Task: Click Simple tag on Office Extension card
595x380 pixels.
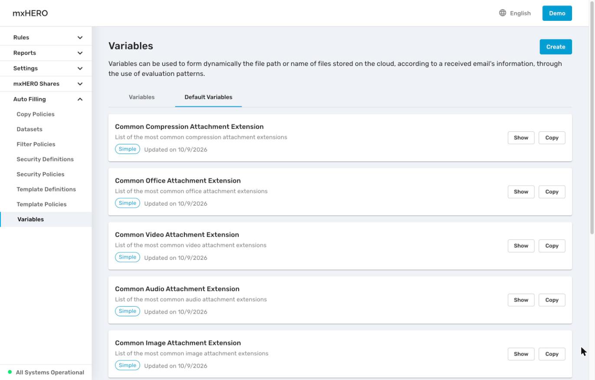Action: coord(127,203)
